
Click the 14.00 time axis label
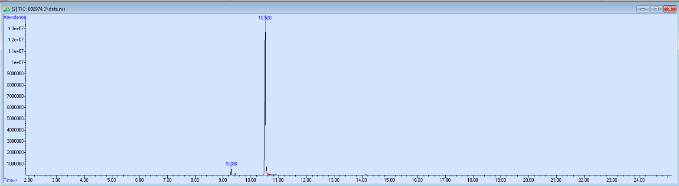pos(362,180)
